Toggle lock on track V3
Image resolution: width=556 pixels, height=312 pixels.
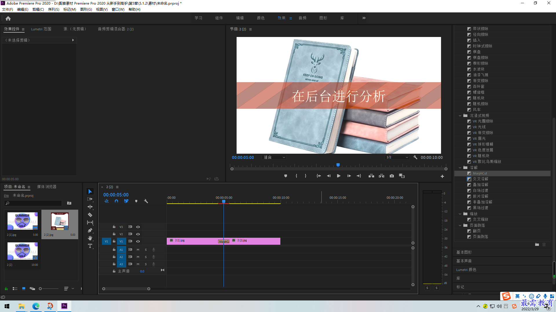(114, 227)
